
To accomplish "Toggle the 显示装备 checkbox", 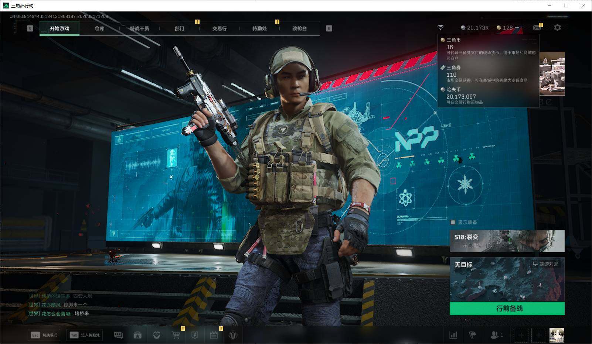I will pyautogui.click(x=453, y=222).
